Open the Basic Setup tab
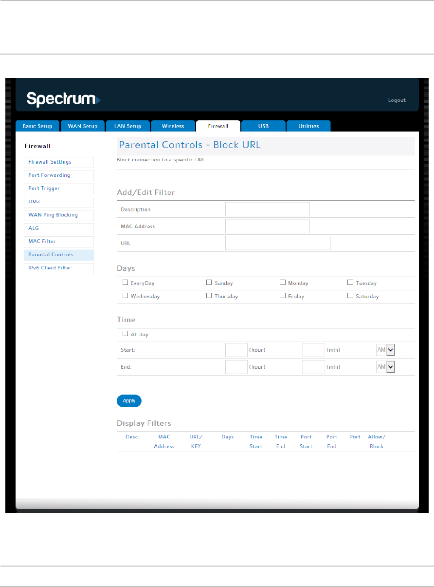 (x=37, y=126)
